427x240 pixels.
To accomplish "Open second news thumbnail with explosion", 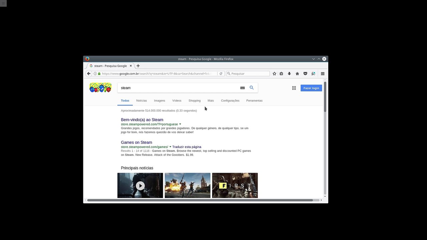I will pyautogui.click(x=187, y=185).
